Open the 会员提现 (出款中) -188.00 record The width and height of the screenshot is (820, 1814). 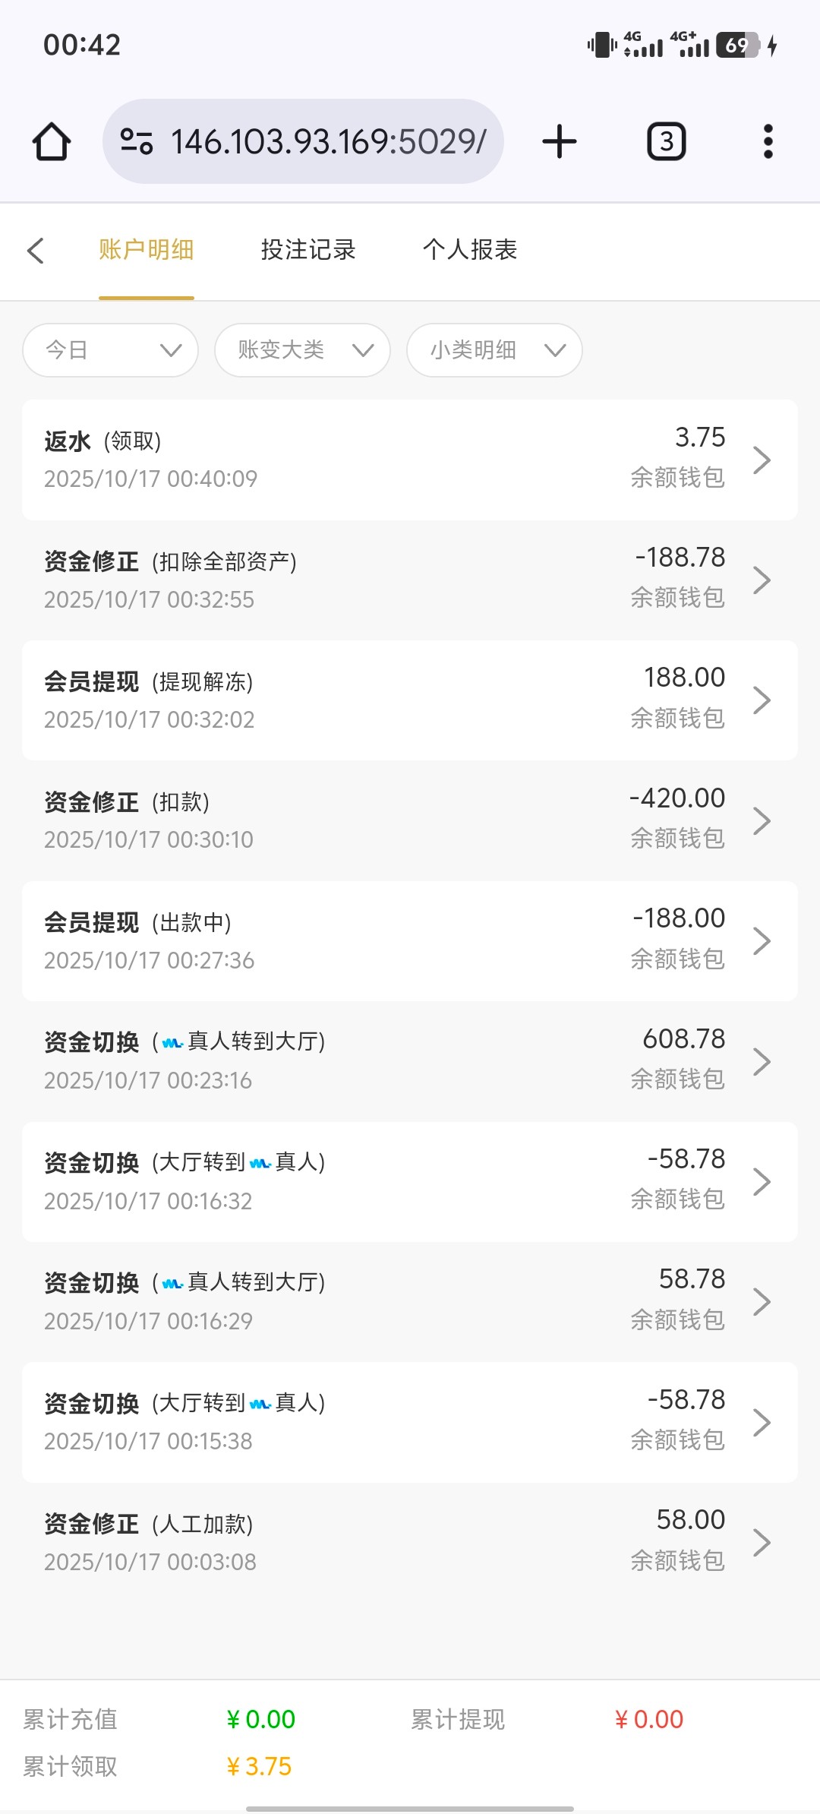(410, 941)
